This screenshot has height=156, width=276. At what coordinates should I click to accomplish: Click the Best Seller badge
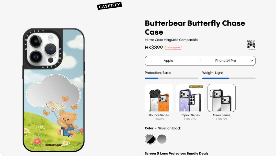click(x=196, y=87)
